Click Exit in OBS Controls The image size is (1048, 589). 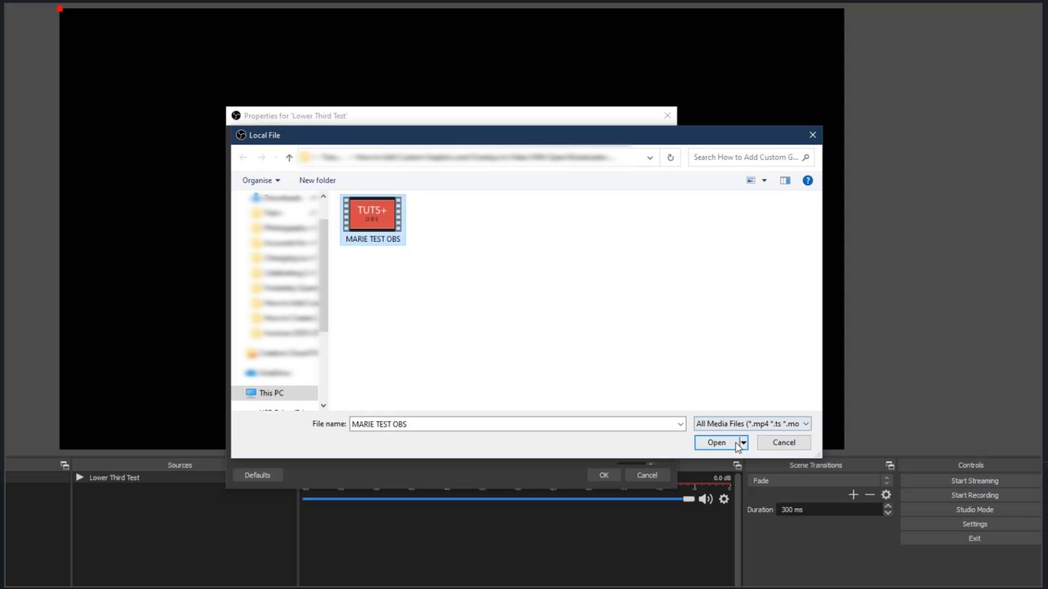click(x=974, y=538)
